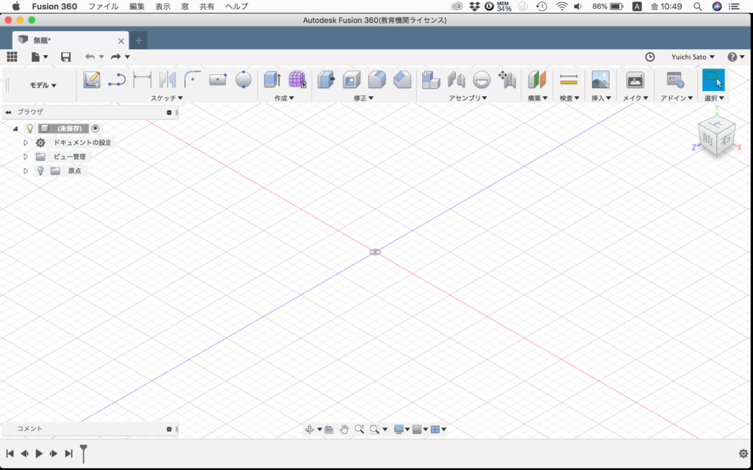Toggle the 原点 folder lightbulb visibility

coord(41,170)
